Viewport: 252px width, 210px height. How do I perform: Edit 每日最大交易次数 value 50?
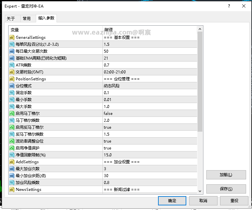pyautogui.click(x=150, y=51)
